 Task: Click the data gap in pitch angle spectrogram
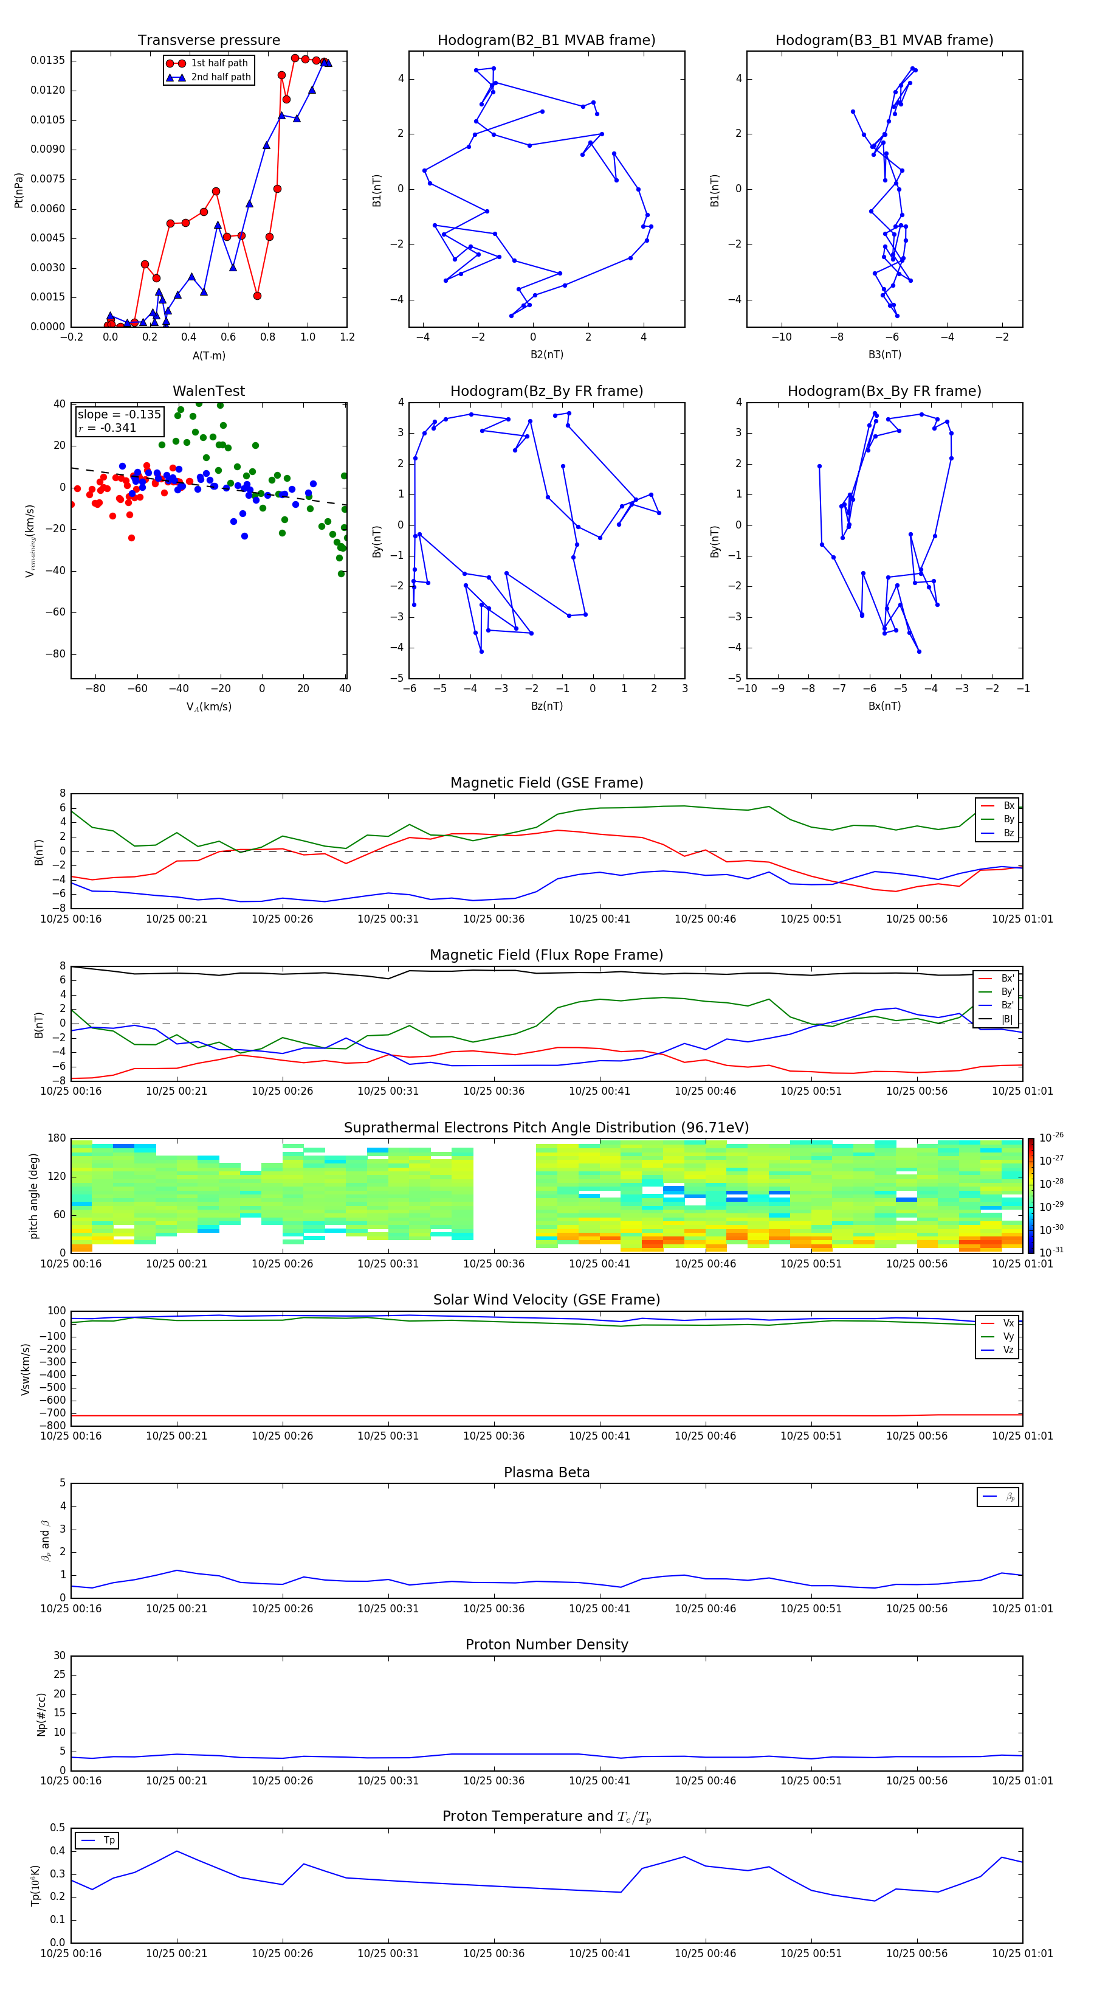point(504,1196)
